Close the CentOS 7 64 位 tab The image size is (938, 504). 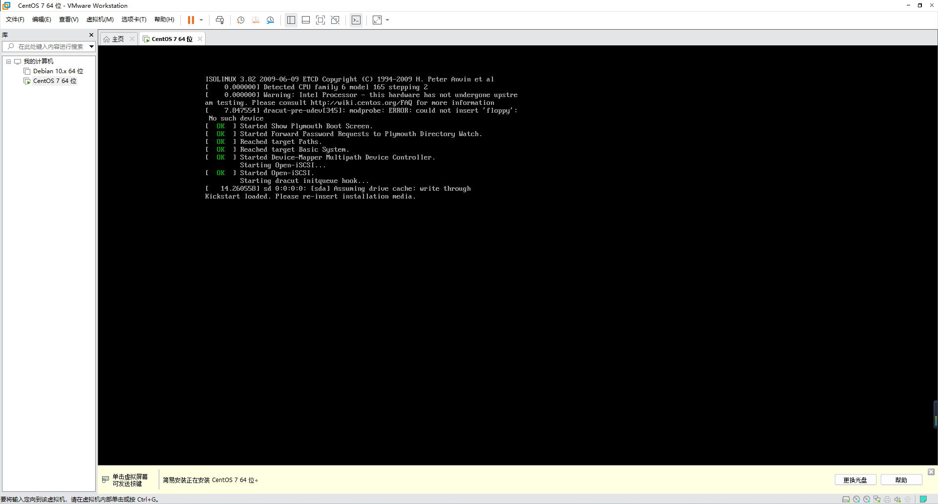[x=200, y=39]
